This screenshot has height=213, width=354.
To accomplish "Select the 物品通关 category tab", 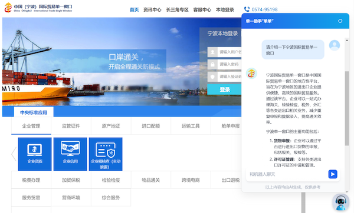I will 151,180.
